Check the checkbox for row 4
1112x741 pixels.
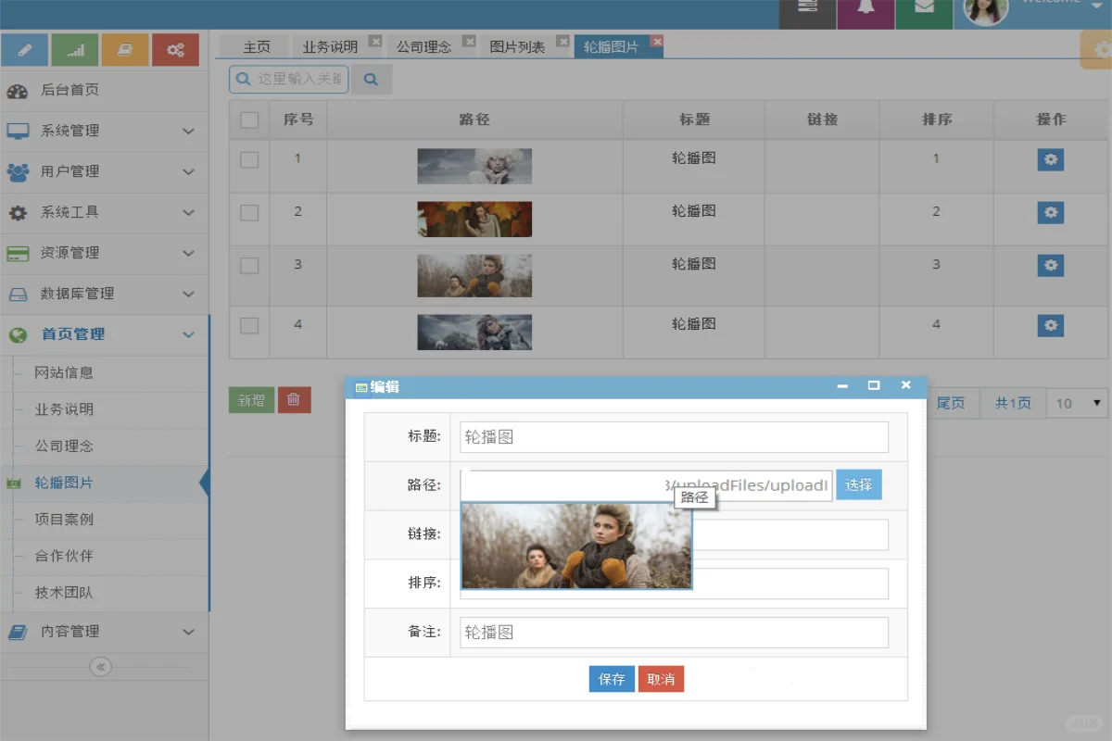[x=249, y=325]
